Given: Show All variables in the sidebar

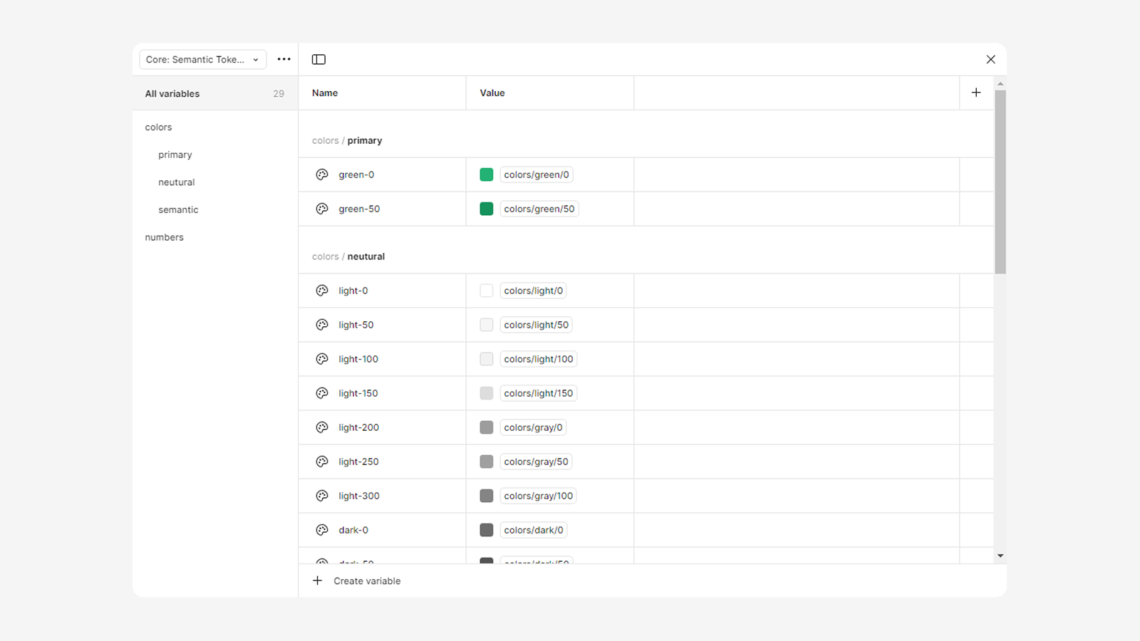Looking at the screenshot, I should (172, 94).
